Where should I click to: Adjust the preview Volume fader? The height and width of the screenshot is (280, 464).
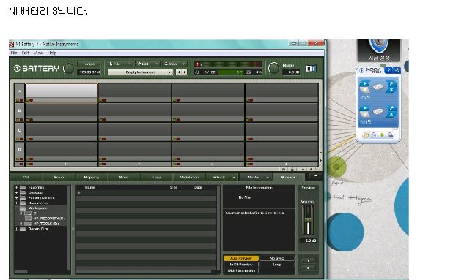(308, 220)
